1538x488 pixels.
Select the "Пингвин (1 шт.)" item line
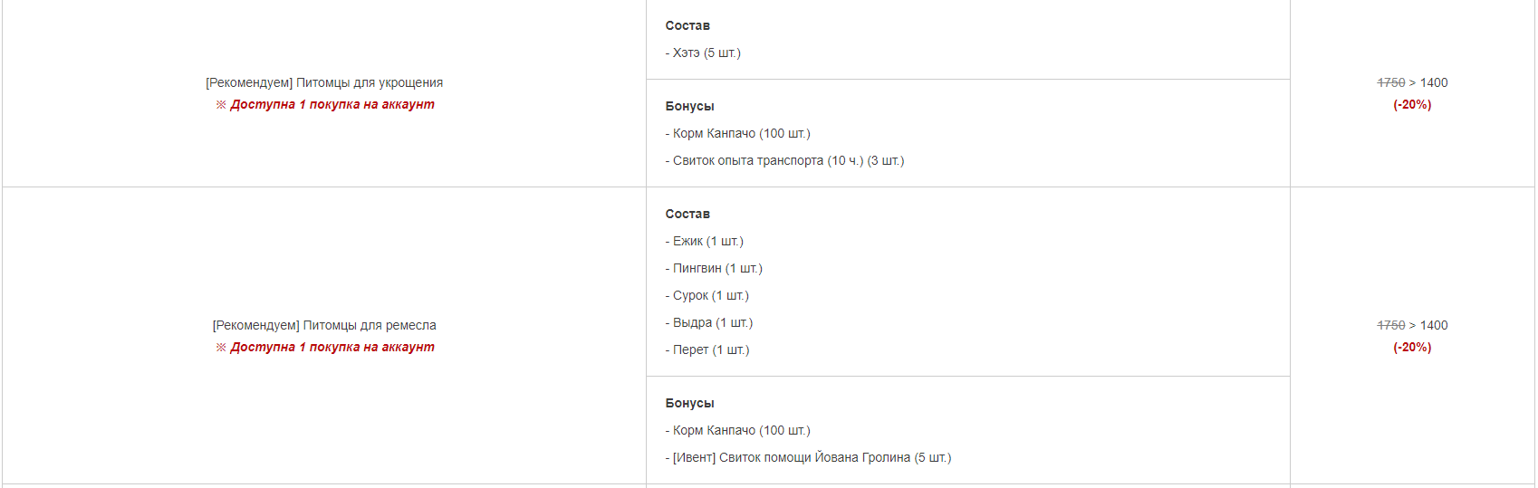[x=714, y=269]
